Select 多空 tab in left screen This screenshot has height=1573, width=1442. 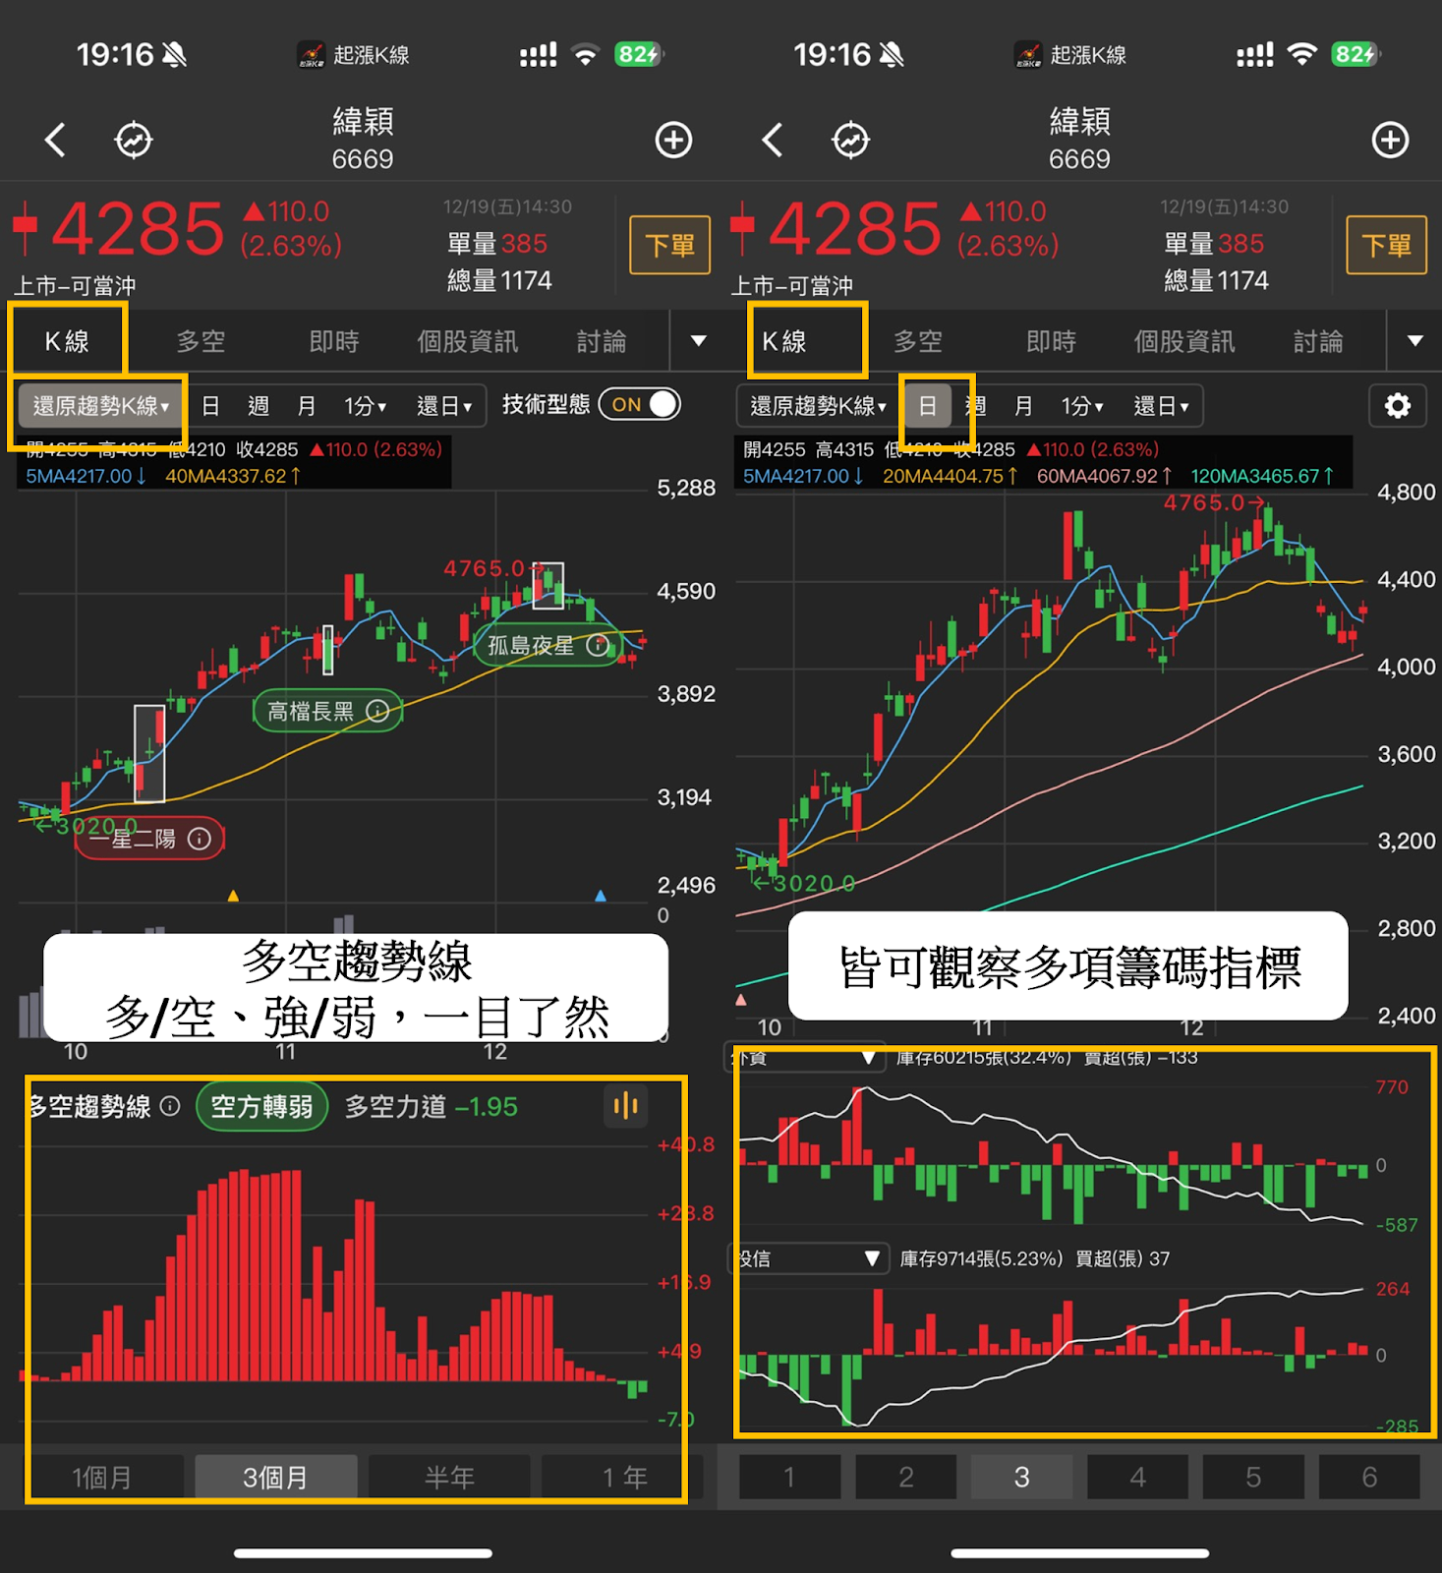coord(201,341)
